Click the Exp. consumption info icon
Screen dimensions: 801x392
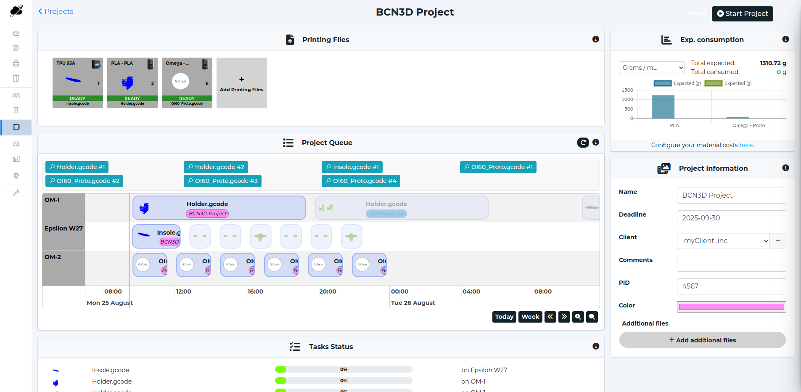[785, 39]
